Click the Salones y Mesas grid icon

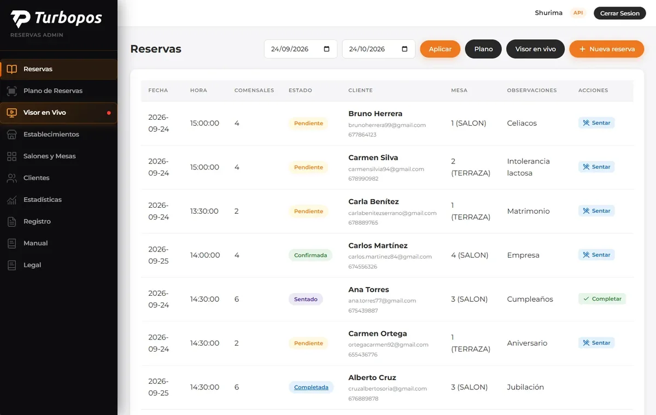coord(11,156)
